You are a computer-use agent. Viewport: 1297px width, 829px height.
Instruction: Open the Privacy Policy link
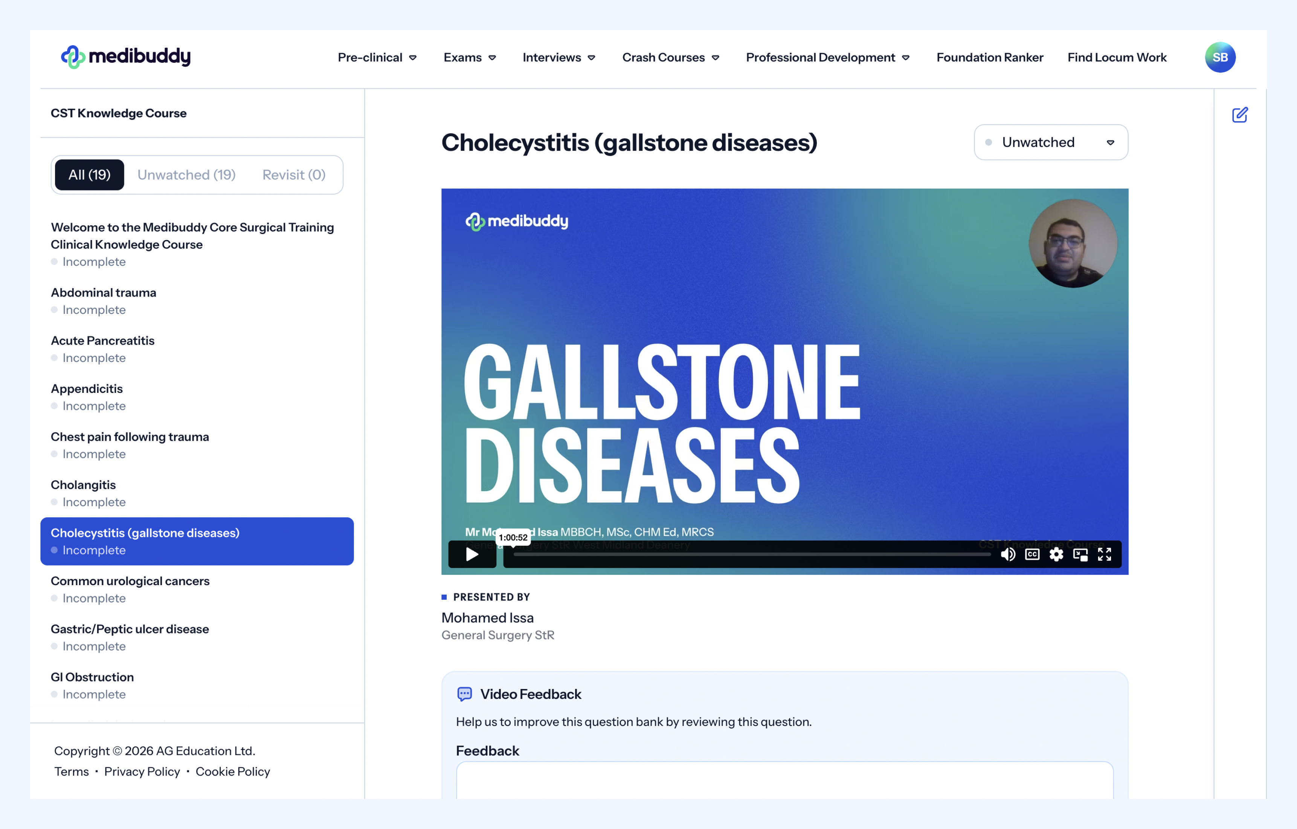coord(142,771)
